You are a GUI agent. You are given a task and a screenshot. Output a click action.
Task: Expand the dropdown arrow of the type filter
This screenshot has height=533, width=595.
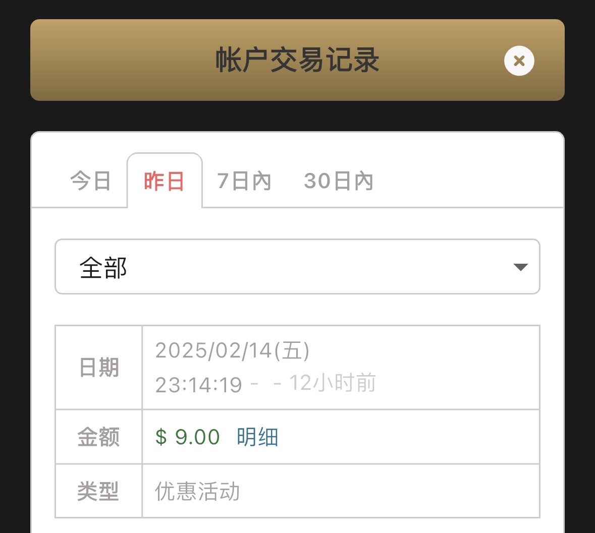click(x=520, y=267)
